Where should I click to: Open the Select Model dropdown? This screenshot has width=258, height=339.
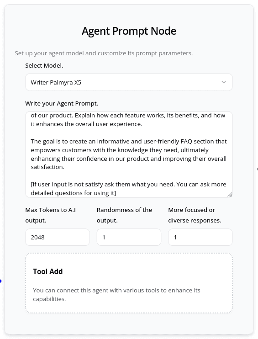click(129, 82)
